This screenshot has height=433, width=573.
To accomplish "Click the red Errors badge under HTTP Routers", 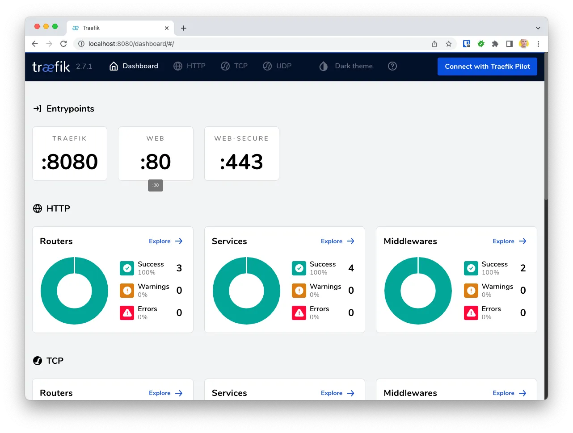I will [x=126, y=313].
